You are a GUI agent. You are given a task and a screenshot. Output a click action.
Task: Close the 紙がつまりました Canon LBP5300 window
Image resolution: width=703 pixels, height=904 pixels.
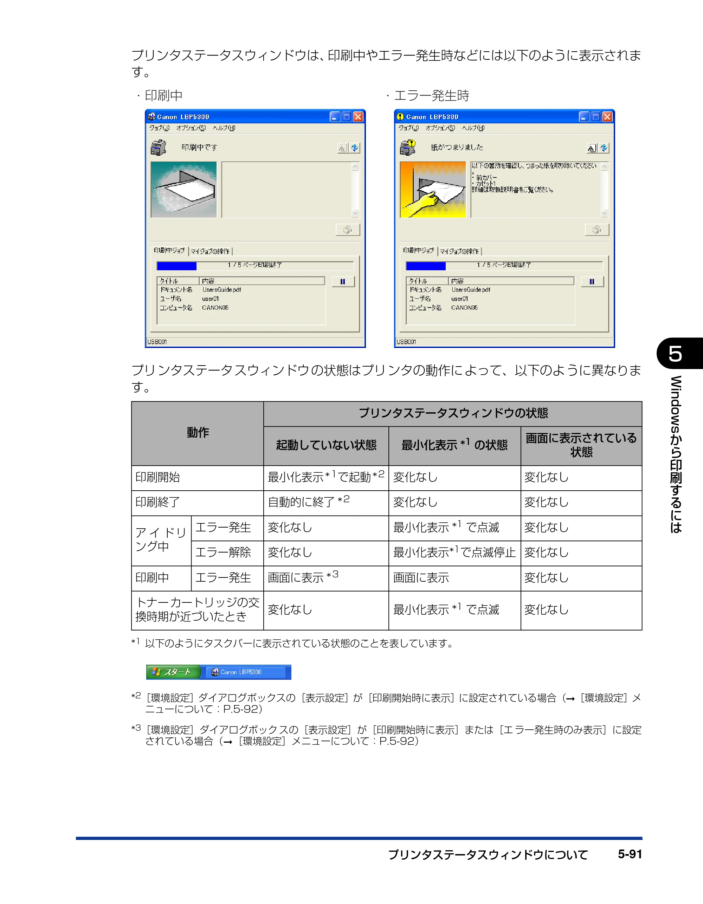[607, 117]
